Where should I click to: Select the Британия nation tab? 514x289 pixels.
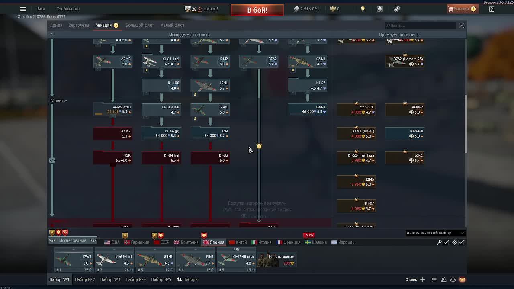point(186,242)
